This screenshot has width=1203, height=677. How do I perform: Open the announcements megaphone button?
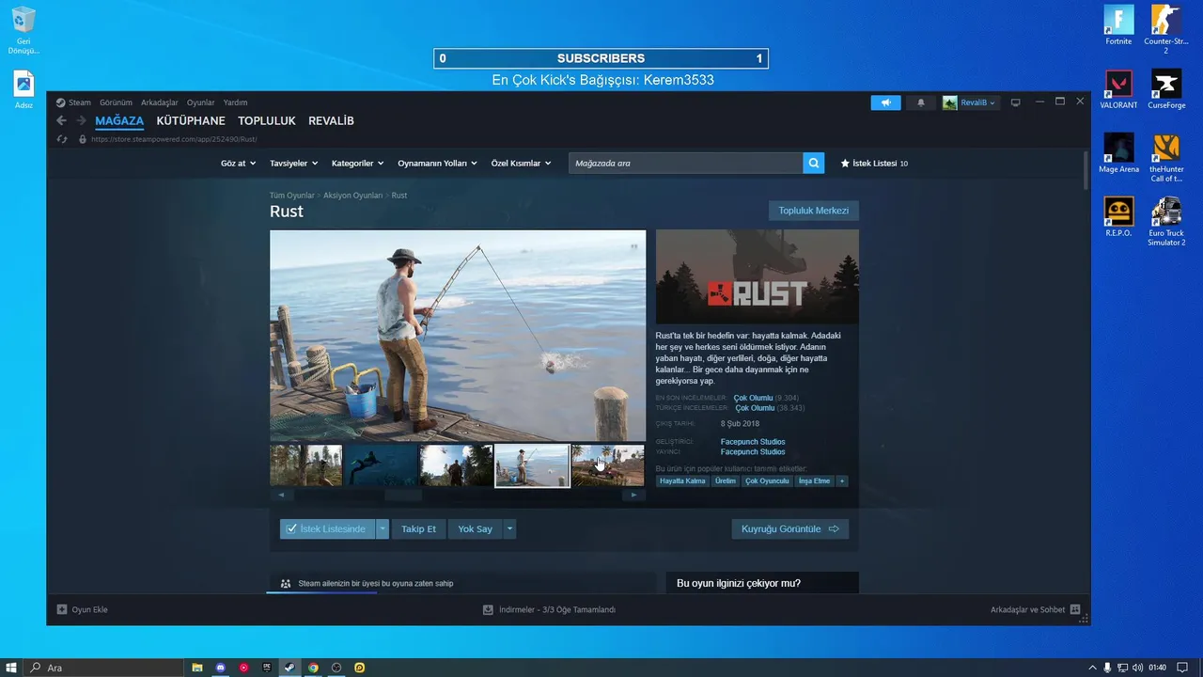tap(885, 102)
